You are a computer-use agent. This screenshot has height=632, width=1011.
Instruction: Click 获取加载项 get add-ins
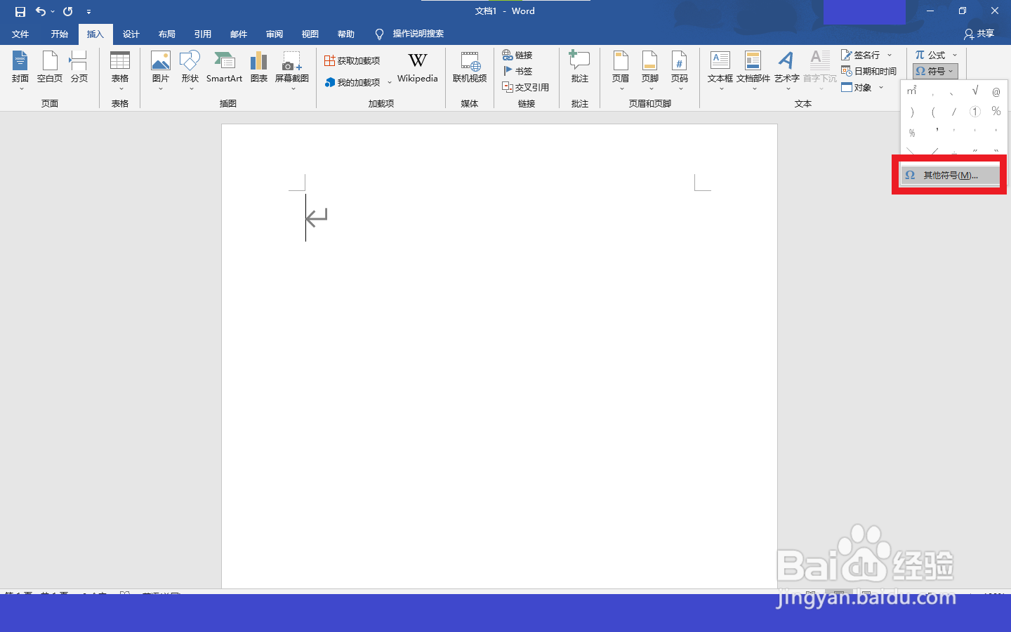(352, 61)
